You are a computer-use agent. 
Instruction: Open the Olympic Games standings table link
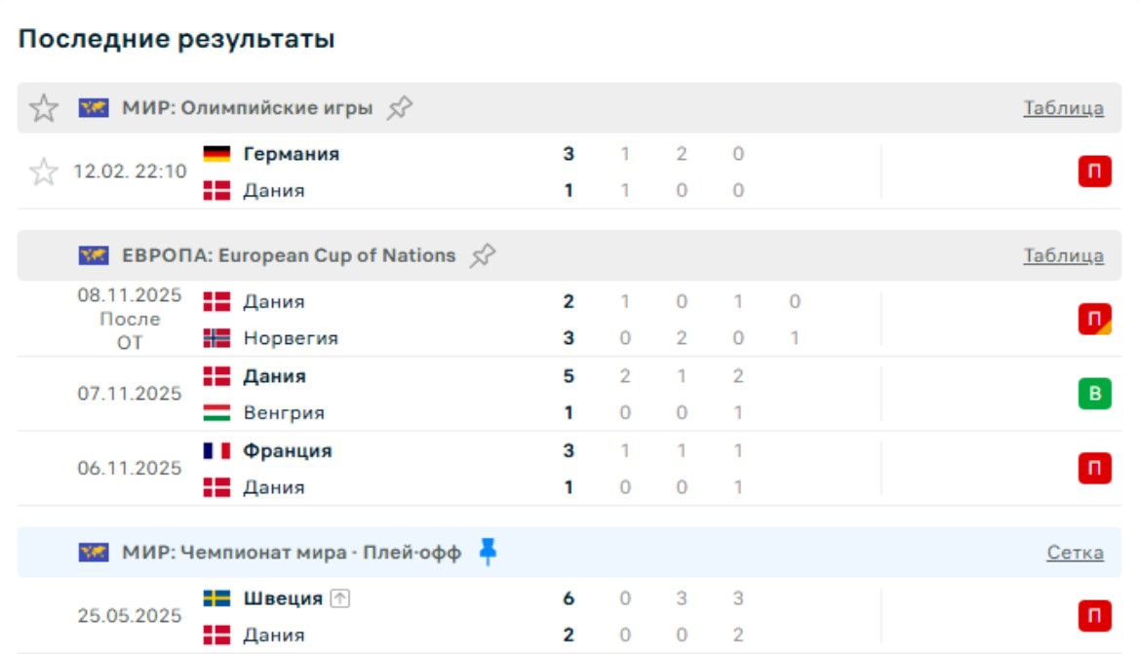pyautogui.click(x=1063, y=108)
